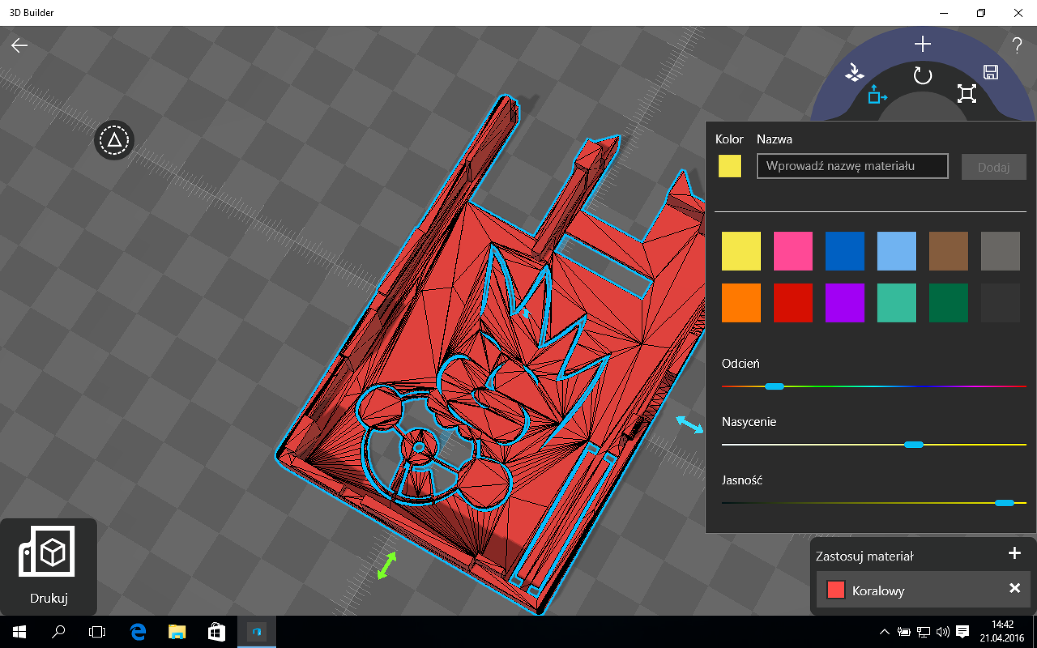Screen dimensions: 1037x648
Task: Open Task View on the taskbar
Action: click(x=97, y=632)
